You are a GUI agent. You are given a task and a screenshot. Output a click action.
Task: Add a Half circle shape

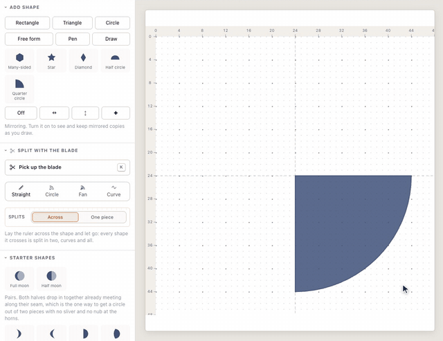(116, 60)
